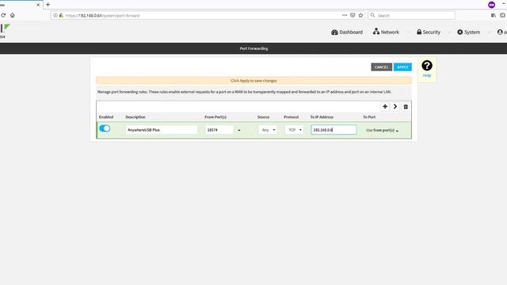Image resolution: width=507 pixels, height=285 pixels.
Task: Click the To Port column header
Action: pos(369,117)
